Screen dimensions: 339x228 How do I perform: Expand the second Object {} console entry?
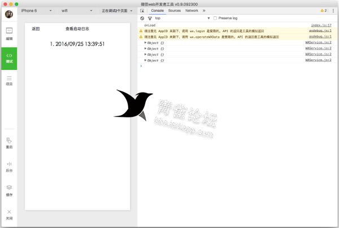click(146, 49)
